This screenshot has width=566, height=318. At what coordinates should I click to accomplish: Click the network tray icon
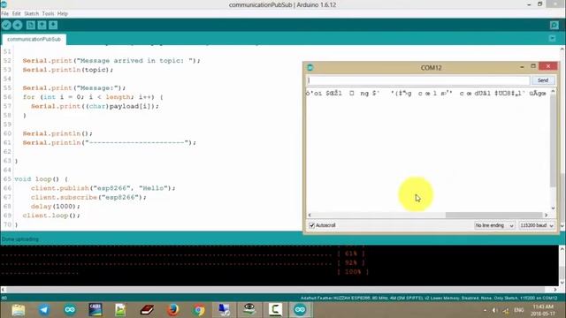(506, 310)
